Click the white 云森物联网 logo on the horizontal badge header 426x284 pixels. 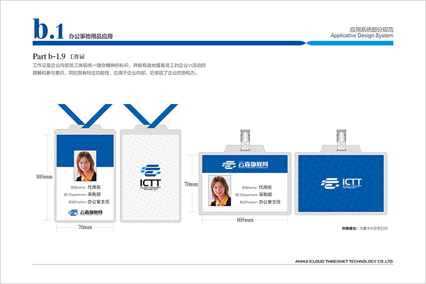245,165
